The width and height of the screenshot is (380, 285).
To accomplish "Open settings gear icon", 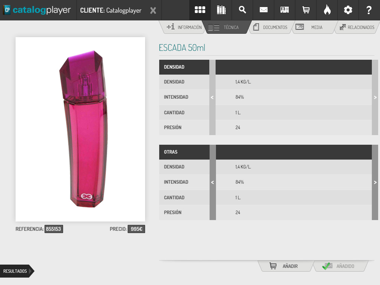I will 348,10.
